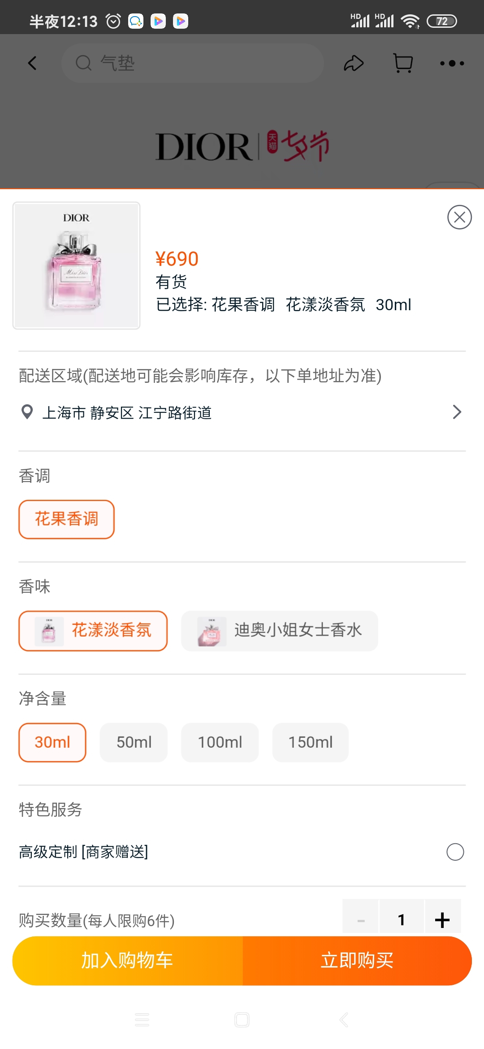Viewport: 484px width, 1049px height.
Task: Open the shopping cart icon
Action: coord(403,63)
